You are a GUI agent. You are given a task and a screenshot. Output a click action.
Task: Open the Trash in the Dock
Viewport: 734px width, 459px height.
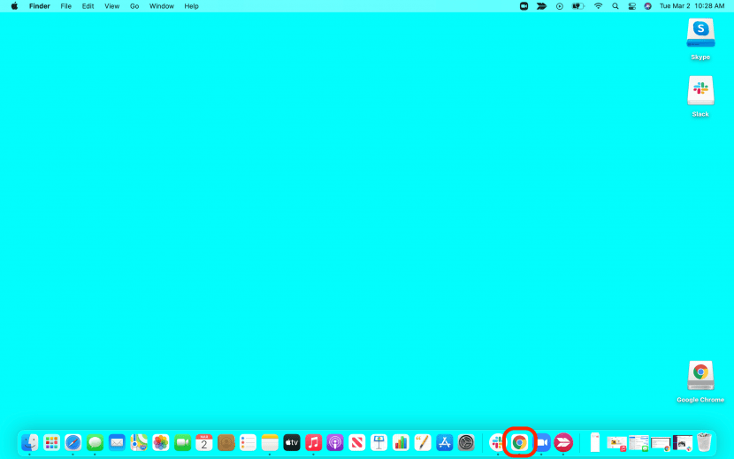704,442
